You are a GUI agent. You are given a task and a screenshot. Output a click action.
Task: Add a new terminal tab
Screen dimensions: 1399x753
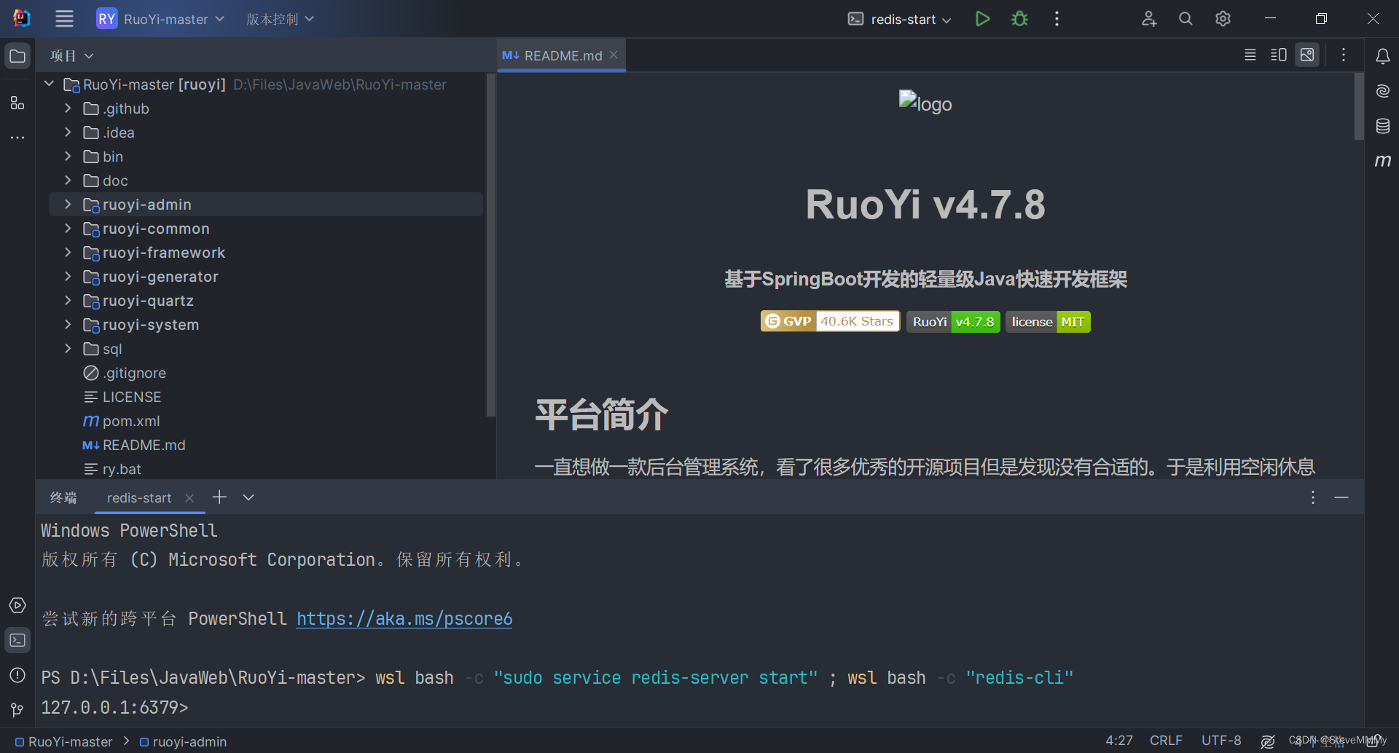(x=219, y=497)
